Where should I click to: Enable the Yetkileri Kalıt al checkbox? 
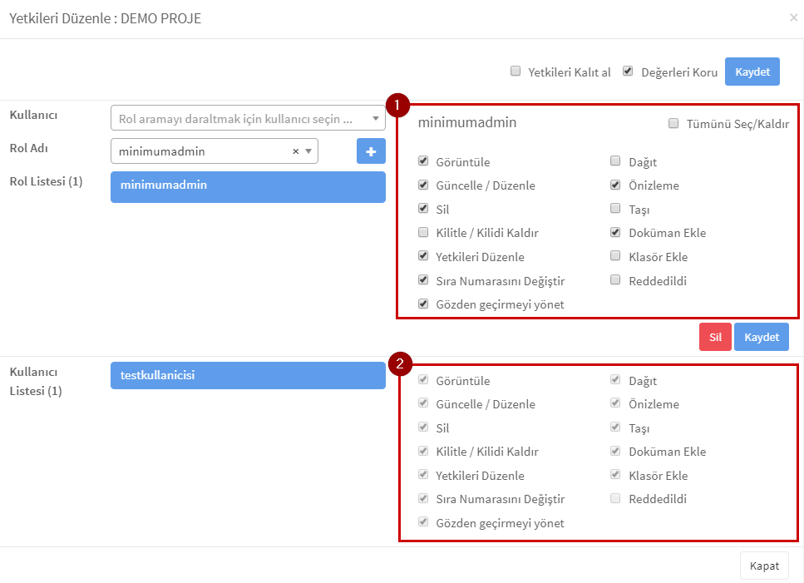515,72
